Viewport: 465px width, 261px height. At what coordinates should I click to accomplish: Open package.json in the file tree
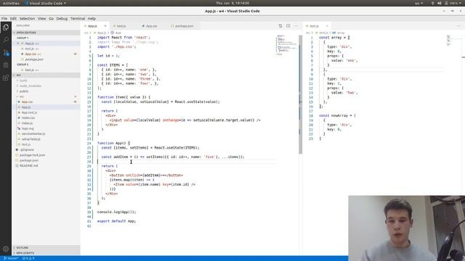click(x=46, y=160)
